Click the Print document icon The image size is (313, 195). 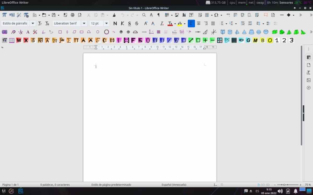[73, 15]
